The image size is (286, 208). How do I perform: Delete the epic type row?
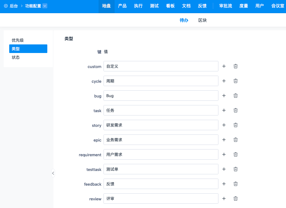[x=236, y=140]
